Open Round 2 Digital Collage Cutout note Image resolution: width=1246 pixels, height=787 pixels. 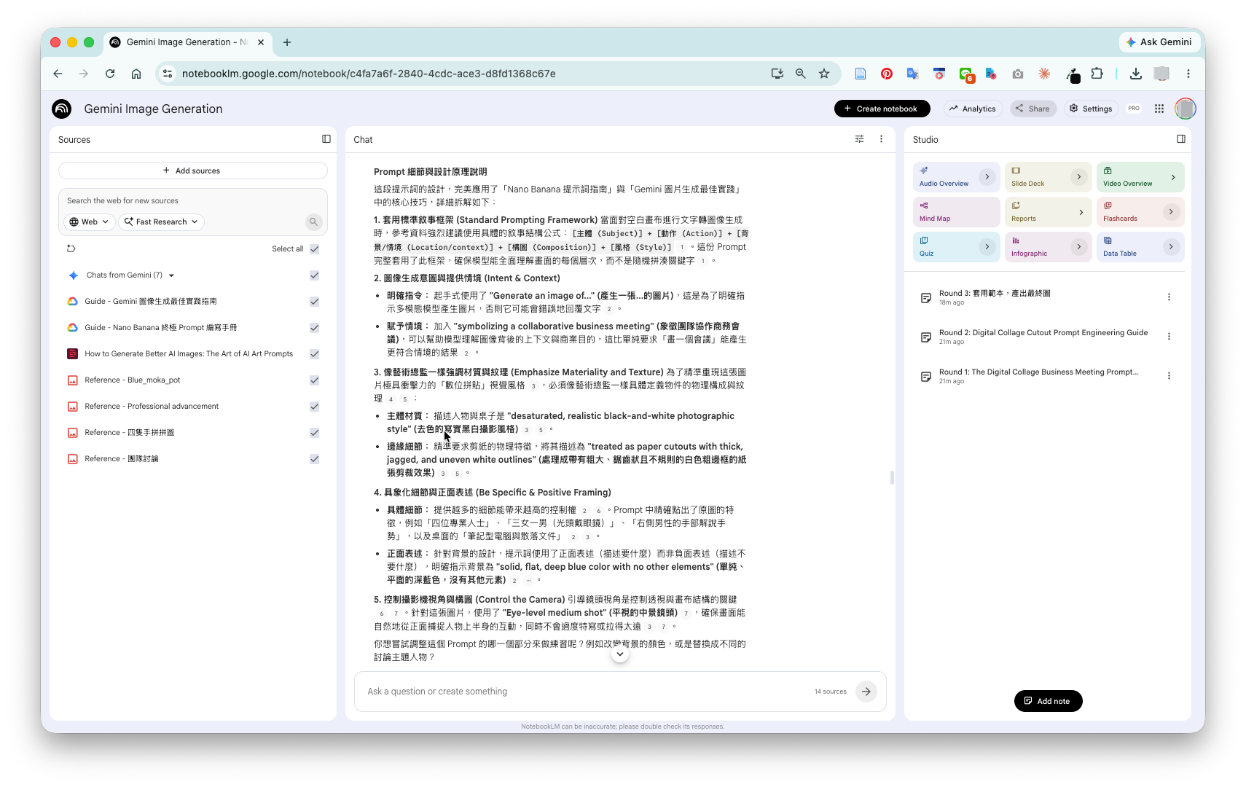click(x=1043, y=337)
